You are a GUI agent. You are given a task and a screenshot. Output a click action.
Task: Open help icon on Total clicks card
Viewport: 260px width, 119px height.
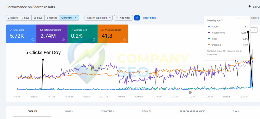point(33,40)
